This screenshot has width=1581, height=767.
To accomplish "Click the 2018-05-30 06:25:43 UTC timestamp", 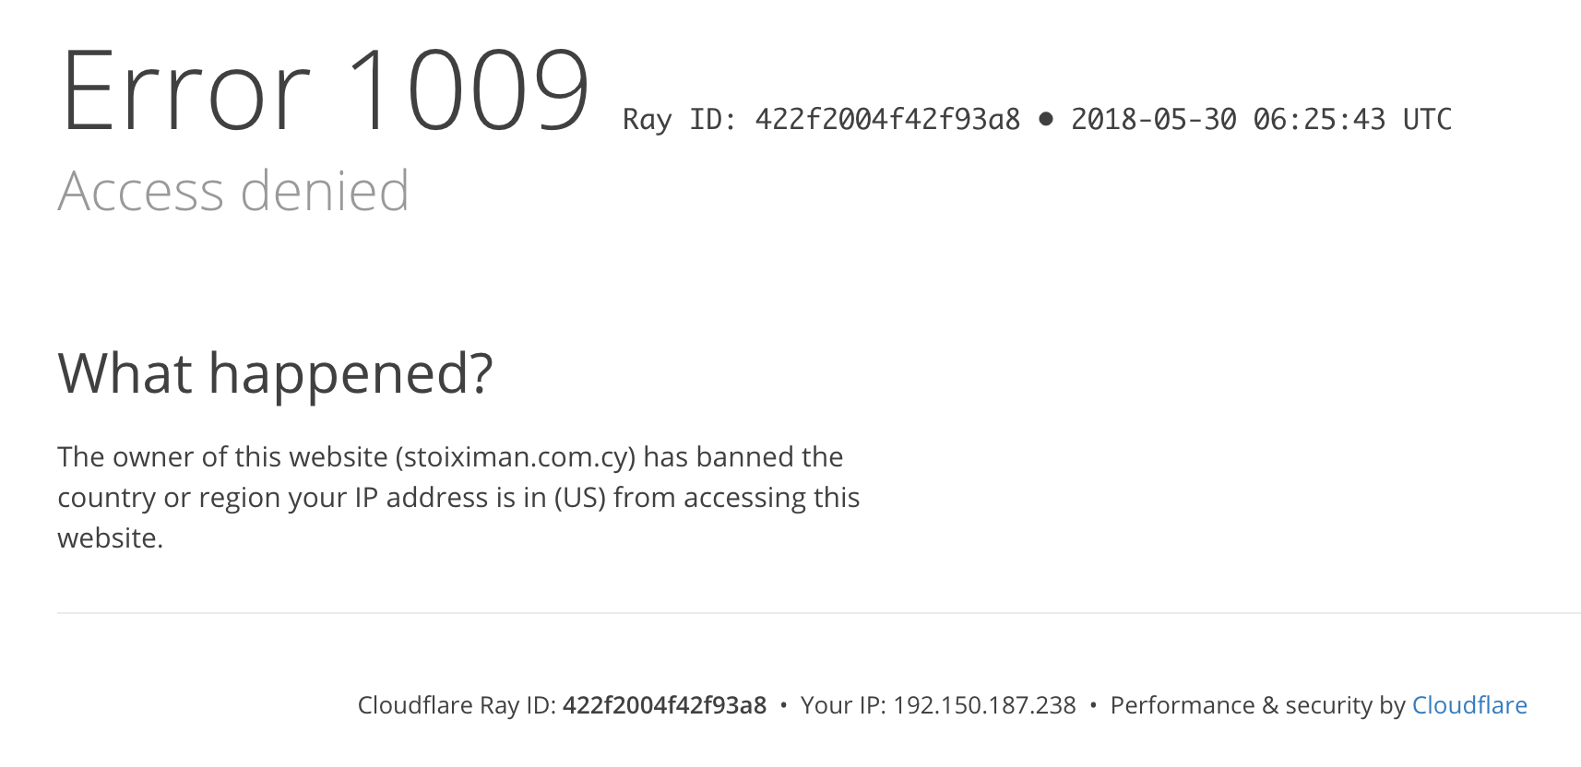I will click(1261, 120).
